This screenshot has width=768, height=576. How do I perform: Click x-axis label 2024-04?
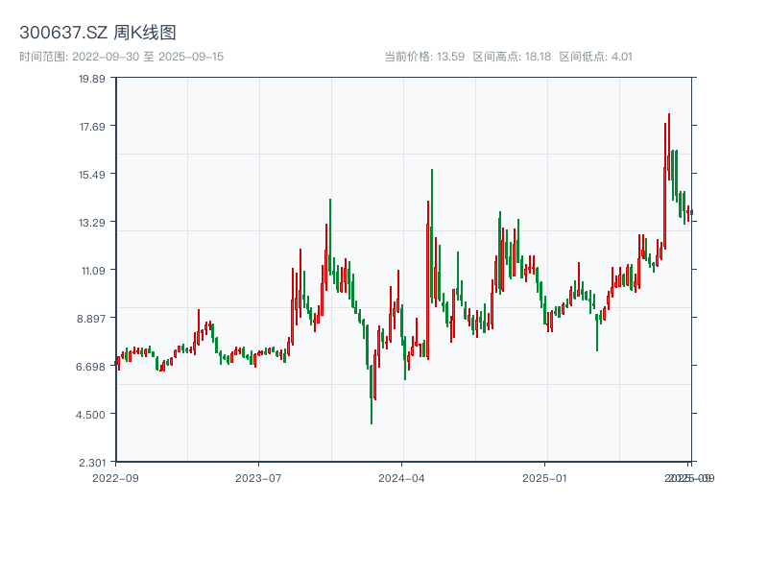point(401,478)
